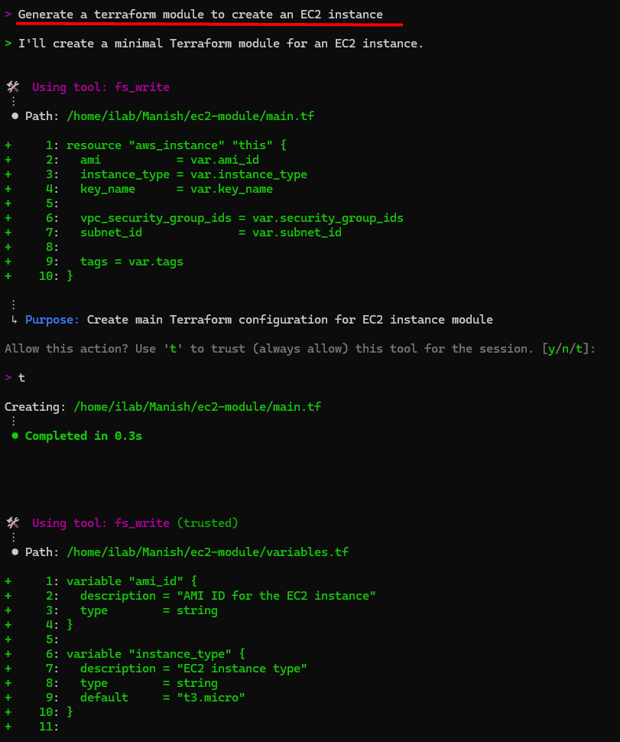Viewport: 620px width, 742px height.
Task: Click the green arrow before I'll create
Action: [8, 44]
